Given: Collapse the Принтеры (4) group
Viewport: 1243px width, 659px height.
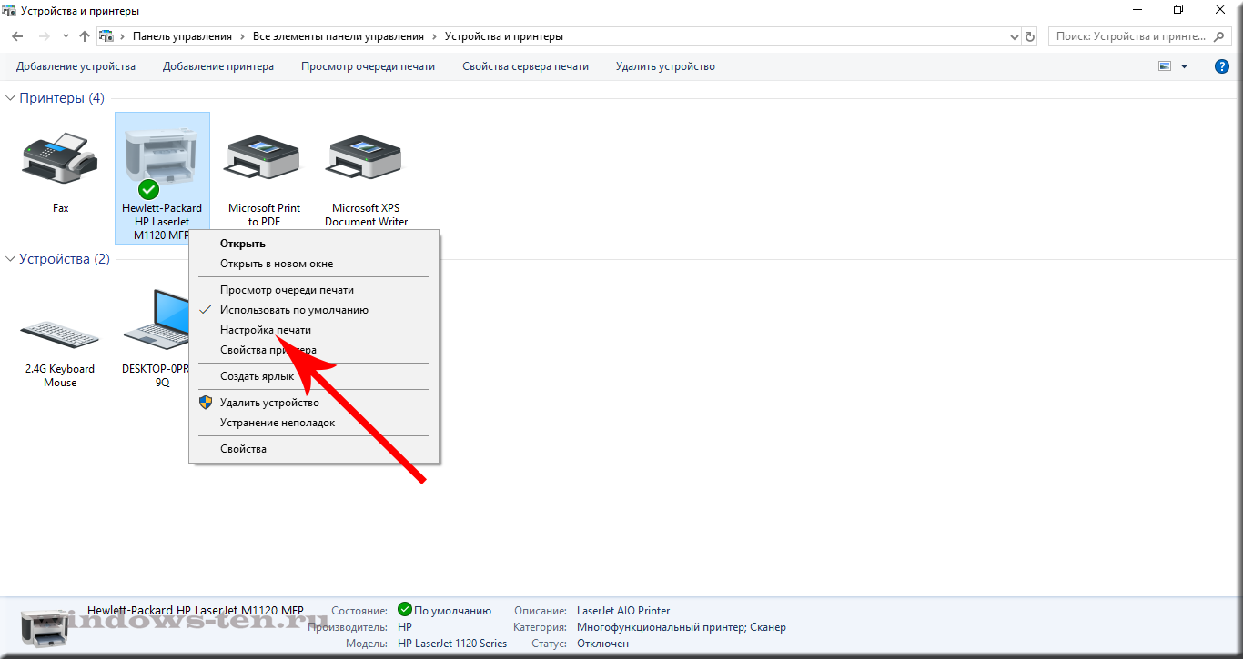Looking at the screenshot, I should pos(11,97).
